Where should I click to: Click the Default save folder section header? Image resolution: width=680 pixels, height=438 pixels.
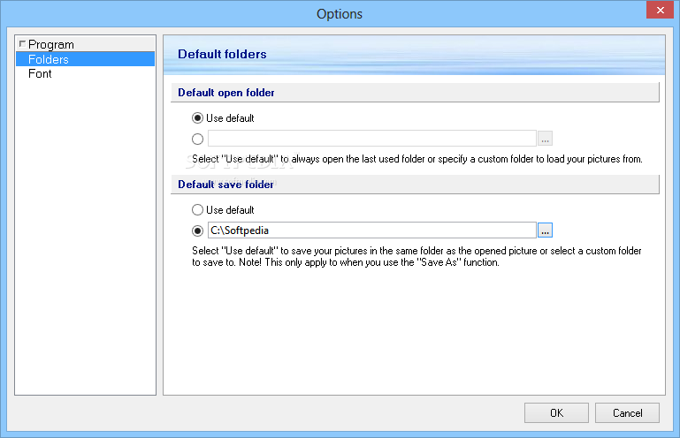415,185
